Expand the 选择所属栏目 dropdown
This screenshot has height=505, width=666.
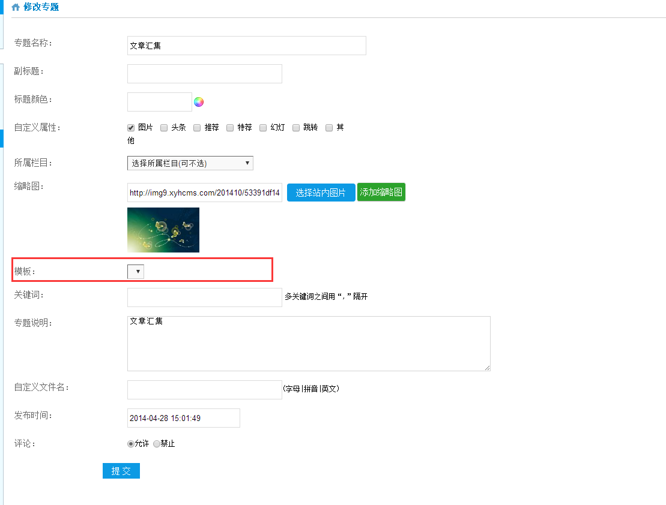[x=190, y=163]
